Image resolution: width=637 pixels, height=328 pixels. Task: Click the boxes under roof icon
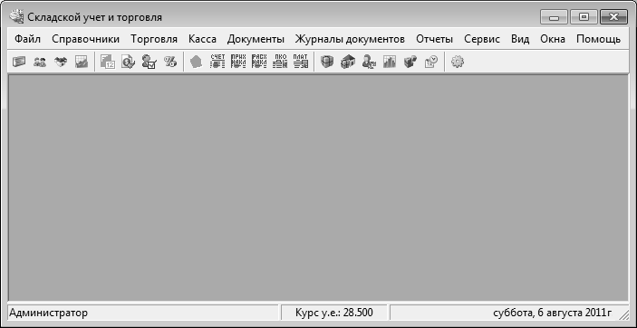click(348, 63)
